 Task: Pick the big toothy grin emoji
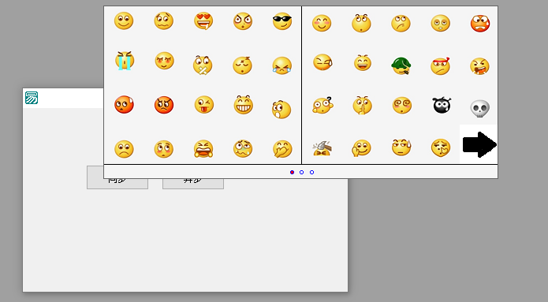point(243,105)
